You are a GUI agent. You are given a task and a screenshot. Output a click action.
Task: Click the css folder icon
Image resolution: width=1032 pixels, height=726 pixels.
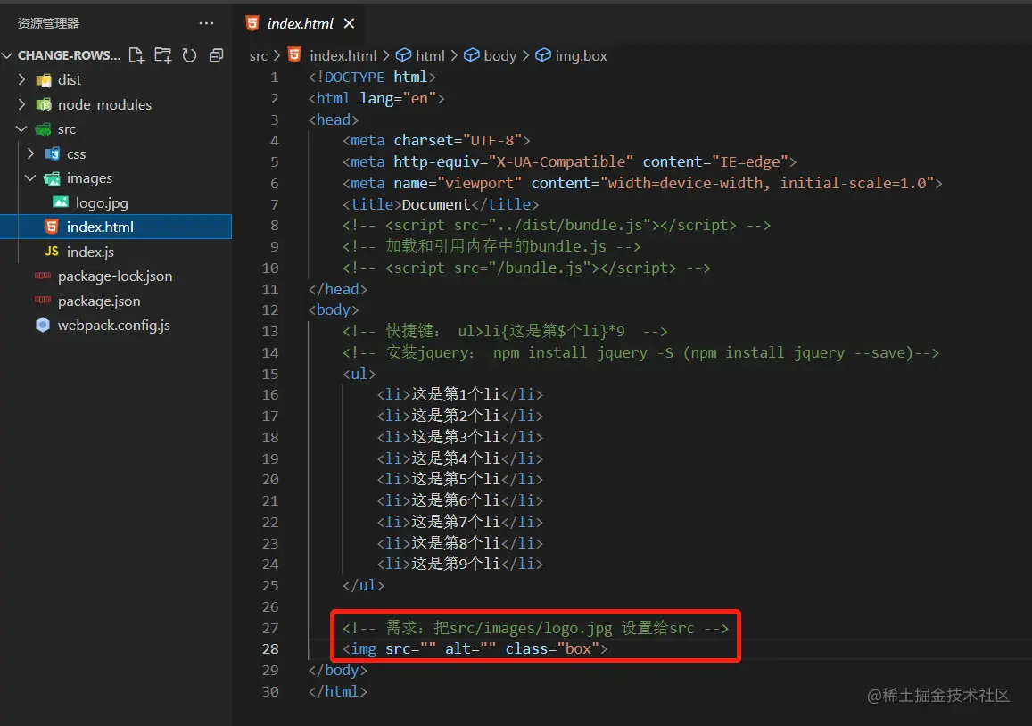click(52, 153)
